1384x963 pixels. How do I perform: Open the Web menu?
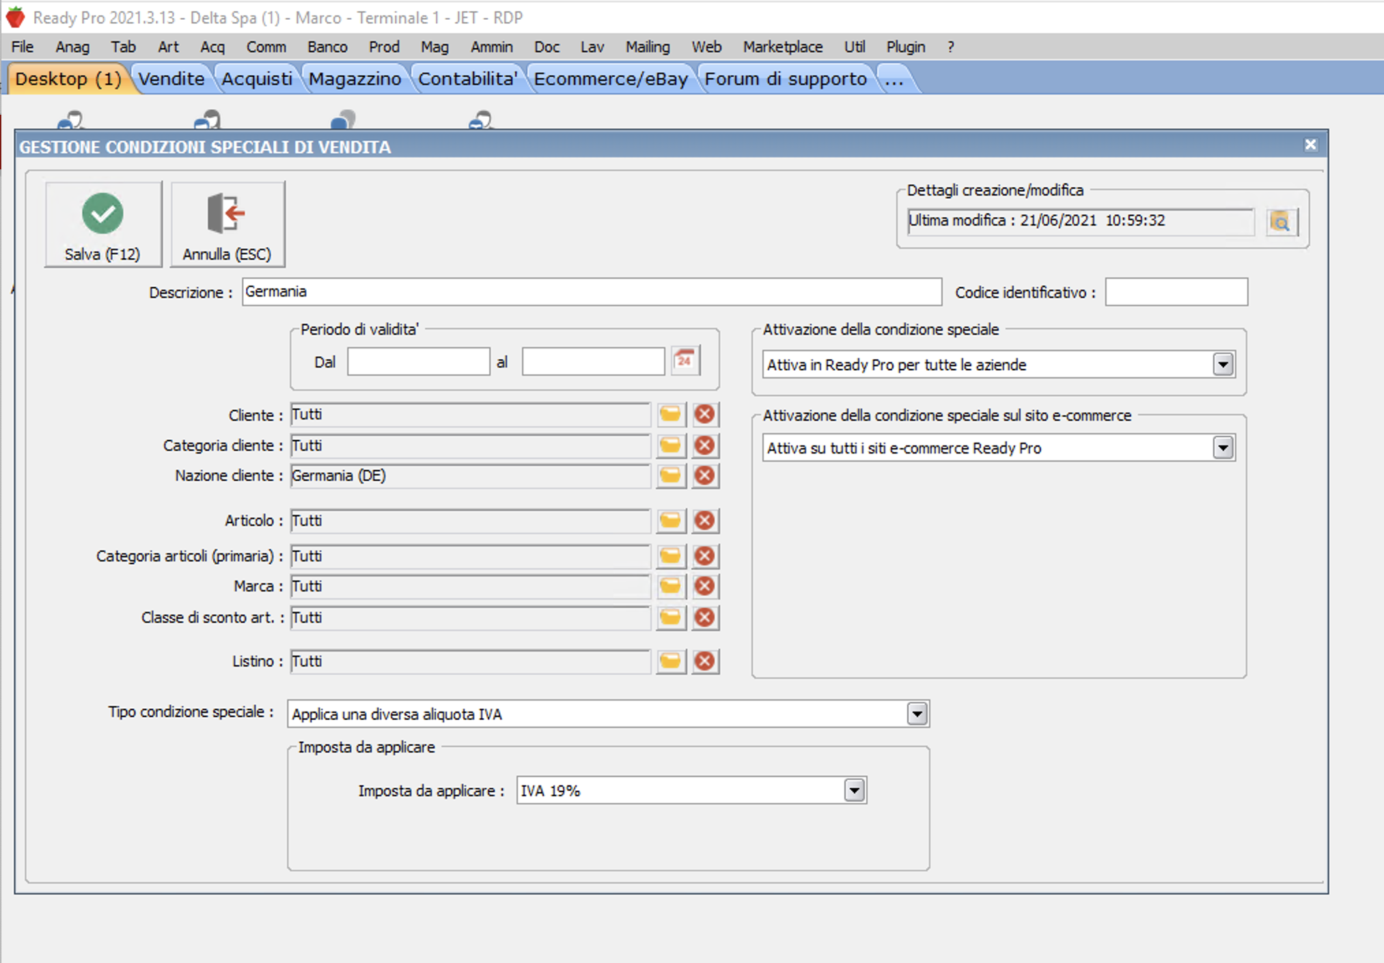(706, 47)
